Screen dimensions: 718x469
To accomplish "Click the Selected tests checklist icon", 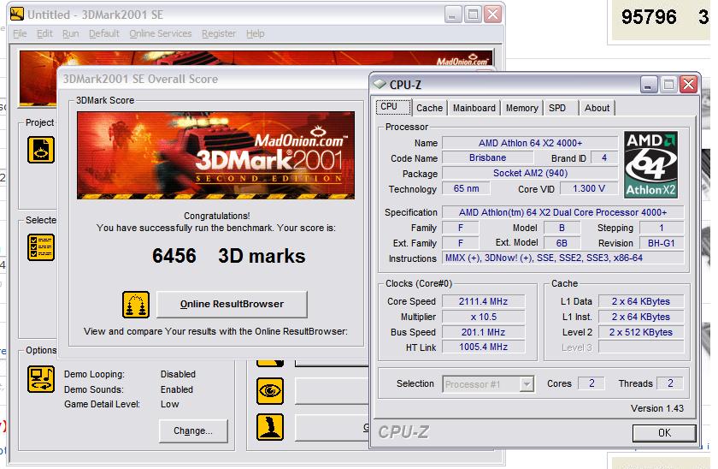I will pyautogui.click(x=41, y=247).
